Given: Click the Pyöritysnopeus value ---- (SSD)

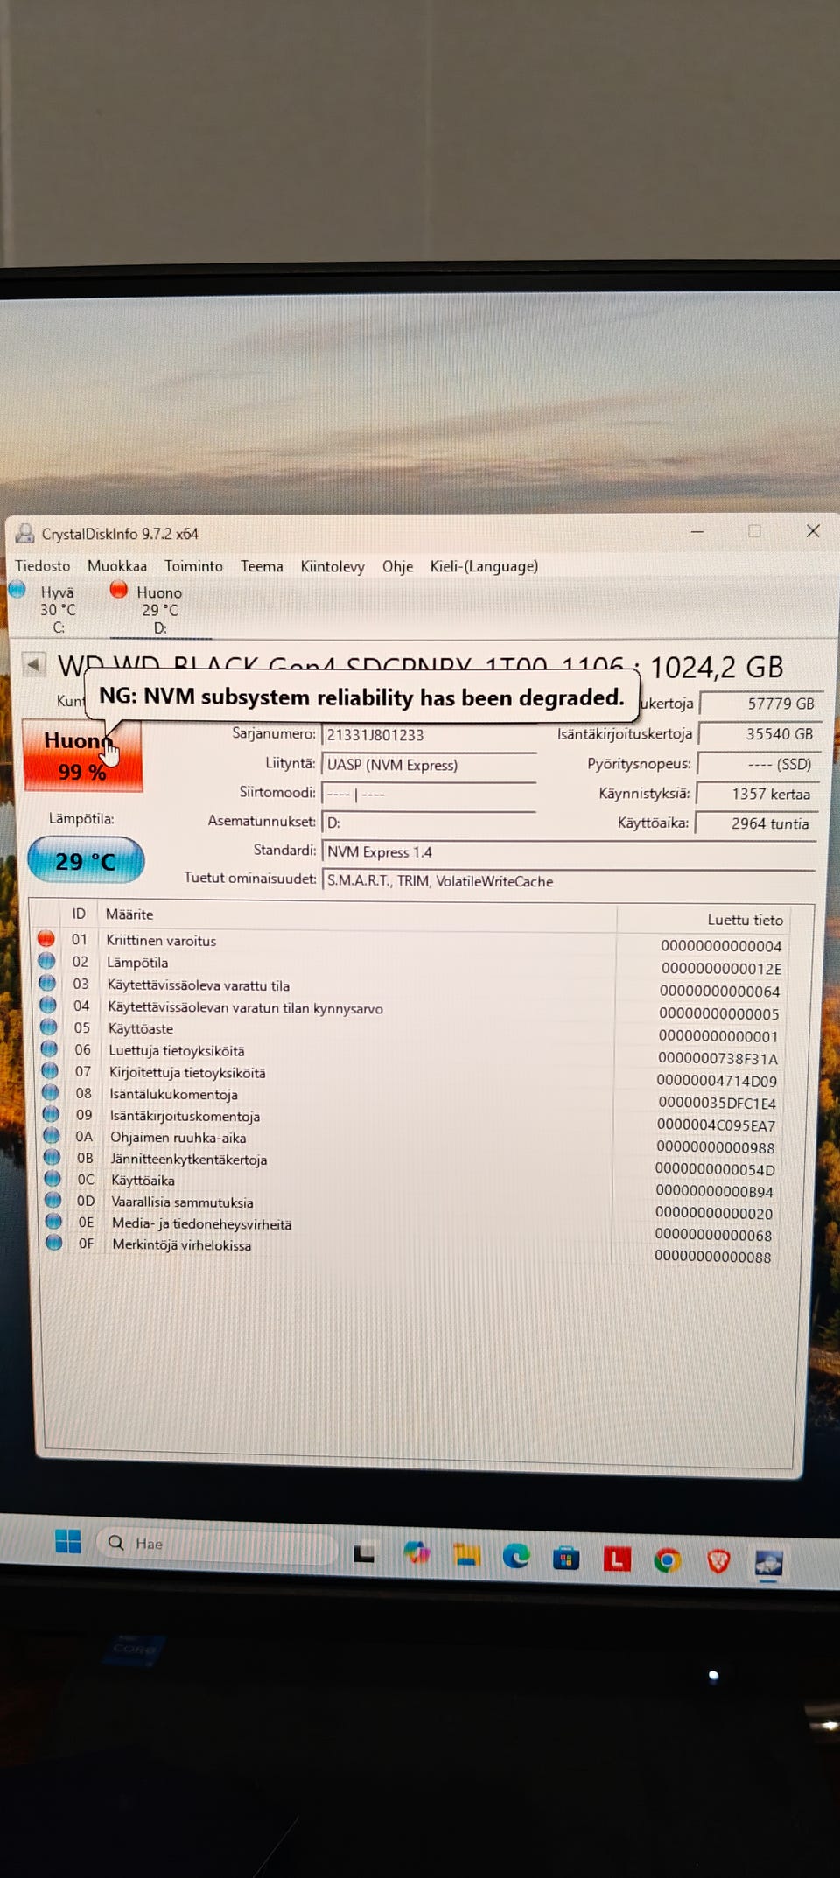Looking at the screenshot, I should point(758,764).
